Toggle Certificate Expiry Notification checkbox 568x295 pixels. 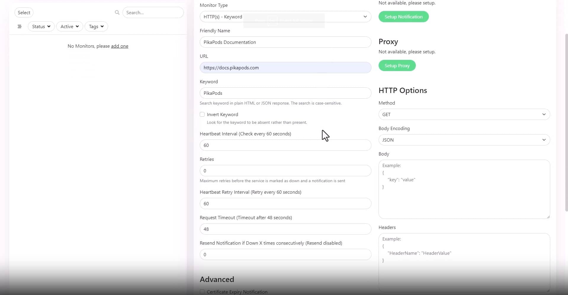[202, 292]
